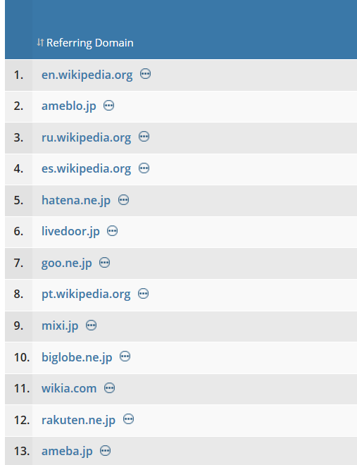
Task: Visit the wikia.com domain link
Action: (x=69, y=388)
